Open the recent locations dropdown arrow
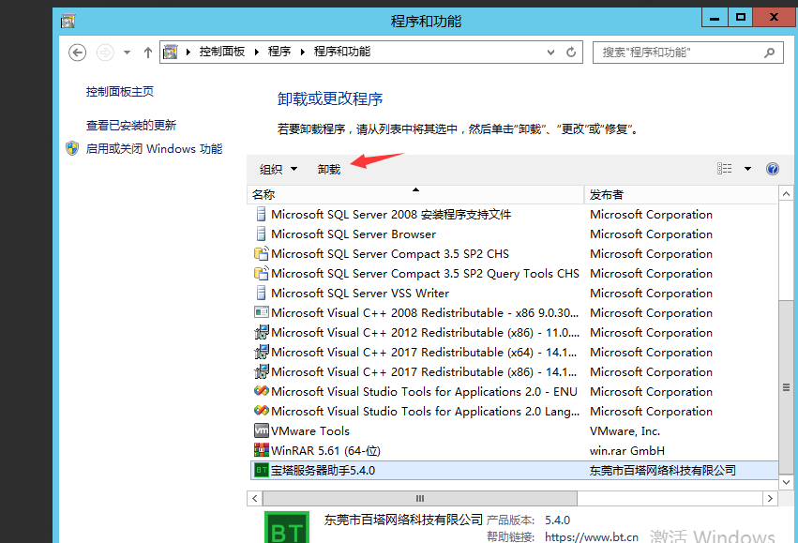The height and width of the screenshot is (543, 798). [x=127, y=53]
